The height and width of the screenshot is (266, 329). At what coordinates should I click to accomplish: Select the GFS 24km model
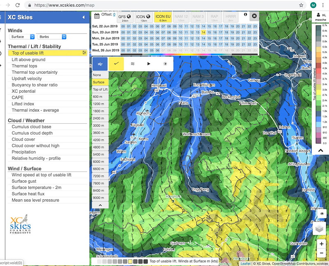click(125, 17)
